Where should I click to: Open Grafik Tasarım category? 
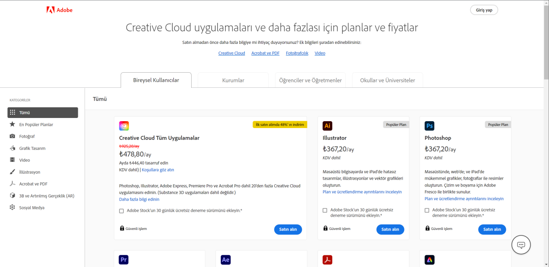32,148
